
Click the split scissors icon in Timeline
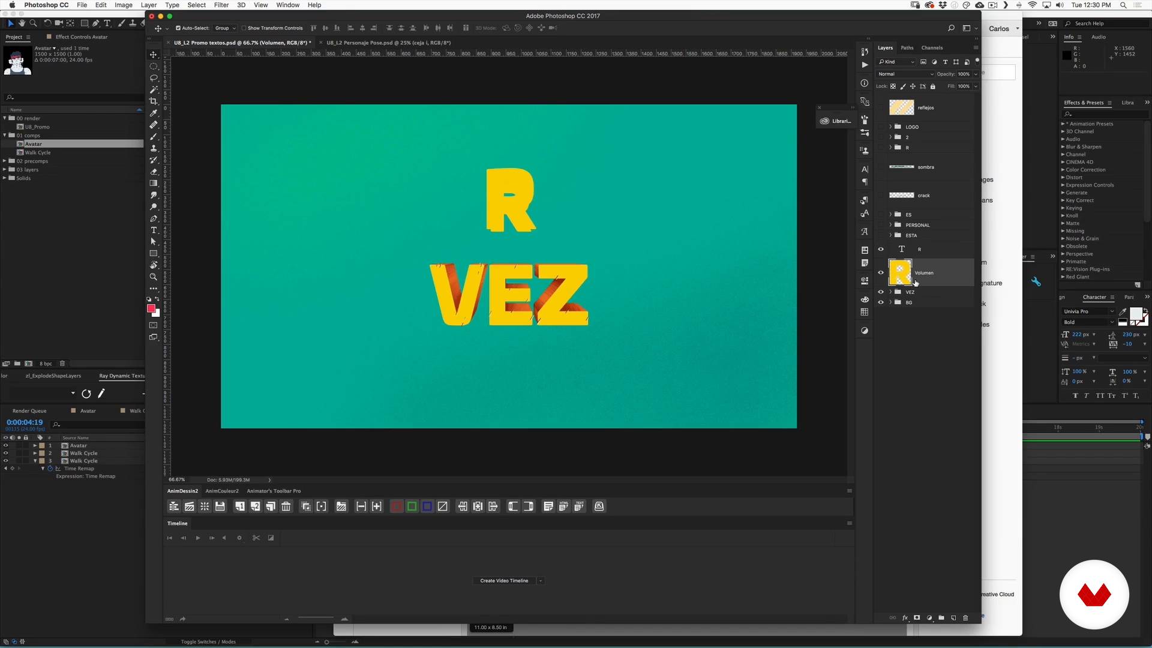[x=256, y=538]
